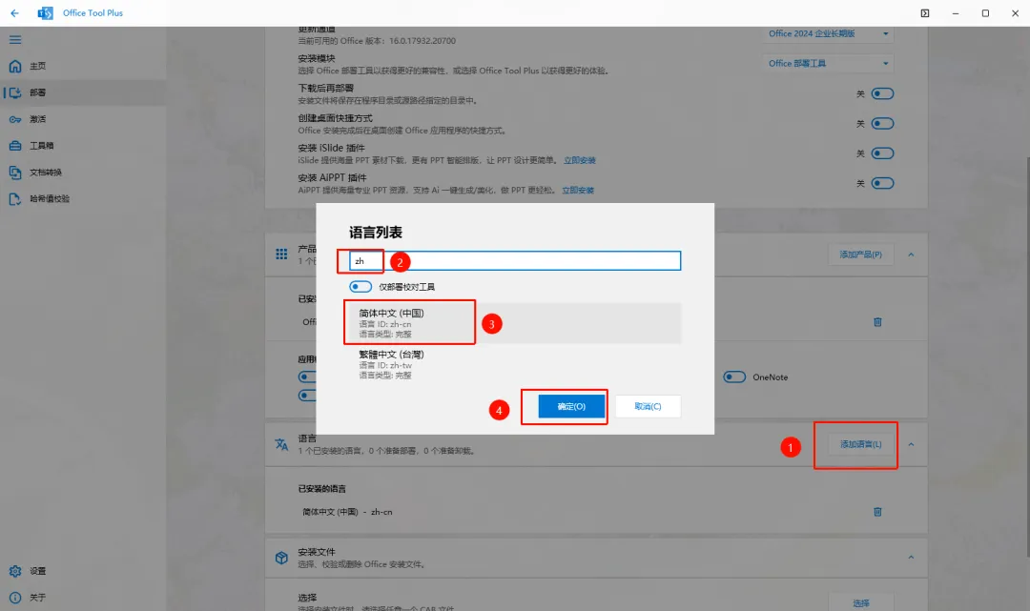Click the 添加语言(L) button
Image resolution: width=1030 pixels, height=611 pixels.
[860, 444]
